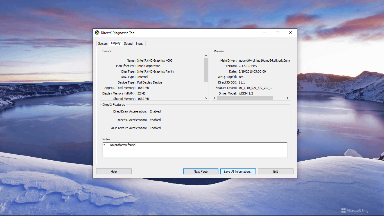
Task: Click the main driver file names value
Action: [264, 60]
